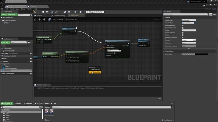Click the lock icon in the Content Browser
The image size is (218, 122).
coord(172,103)
